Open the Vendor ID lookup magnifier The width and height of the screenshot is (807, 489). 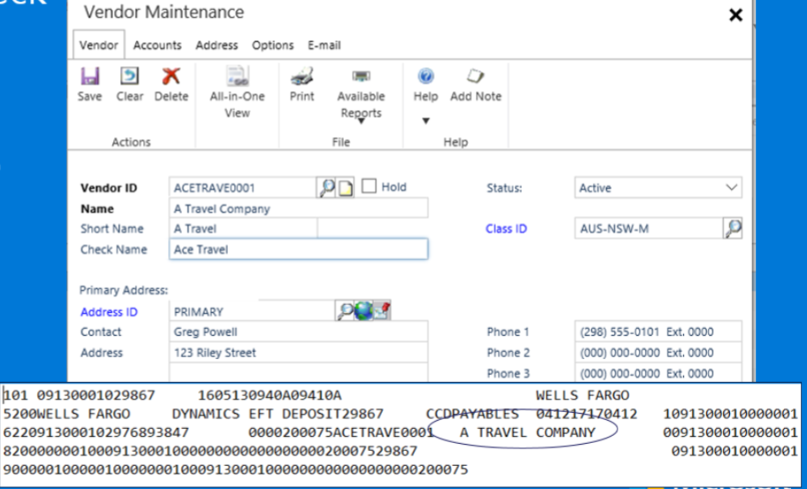[x=326, y=187]
